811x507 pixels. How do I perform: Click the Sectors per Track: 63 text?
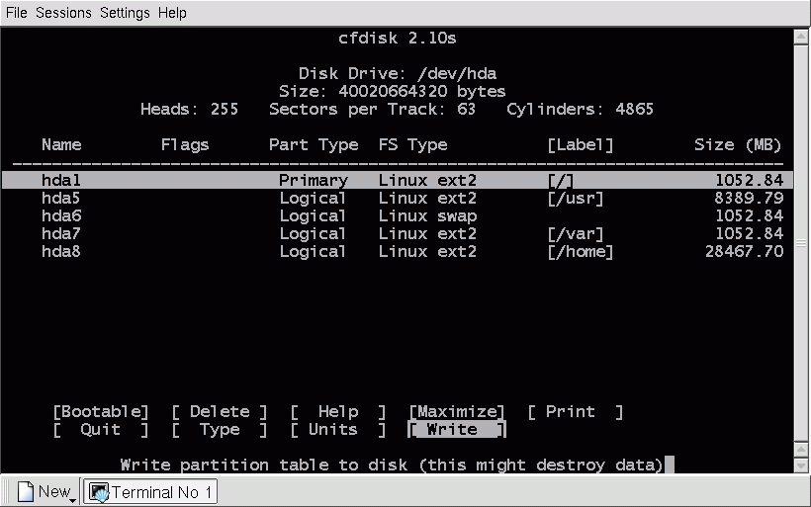[x=372, y=109]
